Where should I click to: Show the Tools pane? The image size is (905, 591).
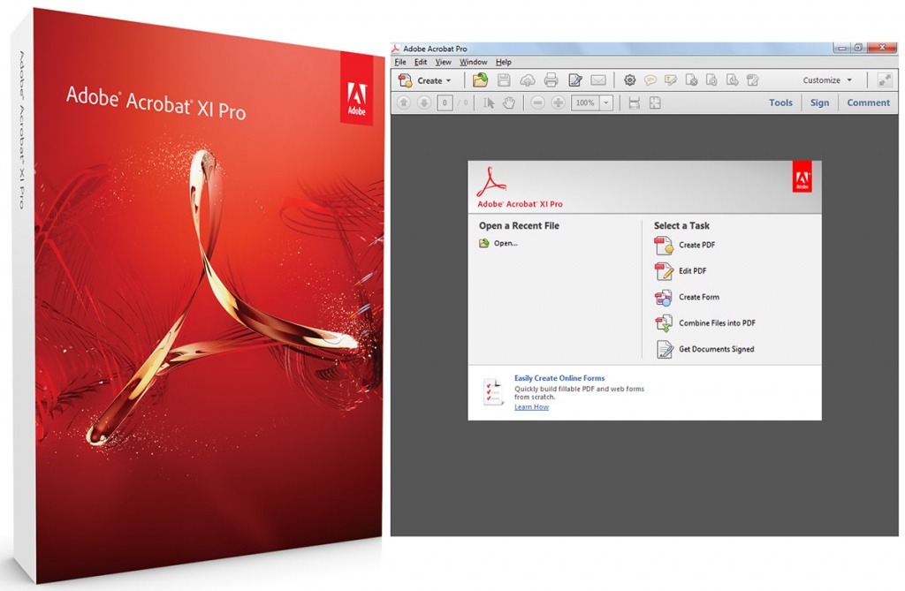(x=780, y=102)
